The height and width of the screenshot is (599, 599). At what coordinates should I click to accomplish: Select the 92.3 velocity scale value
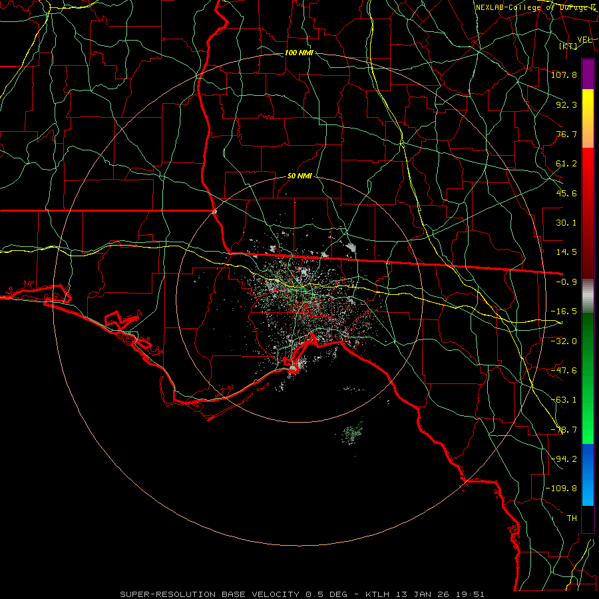click(566, 104)
